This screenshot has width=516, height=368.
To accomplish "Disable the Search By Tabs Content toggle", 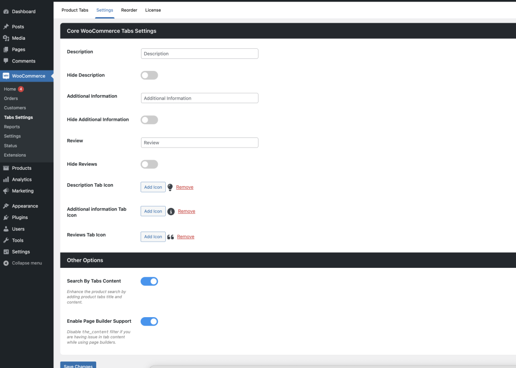I will point(149,281).
